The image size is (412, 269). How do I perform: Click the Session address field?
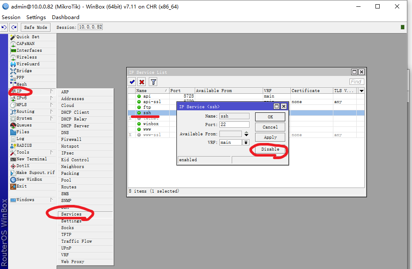tap(91, 27)
